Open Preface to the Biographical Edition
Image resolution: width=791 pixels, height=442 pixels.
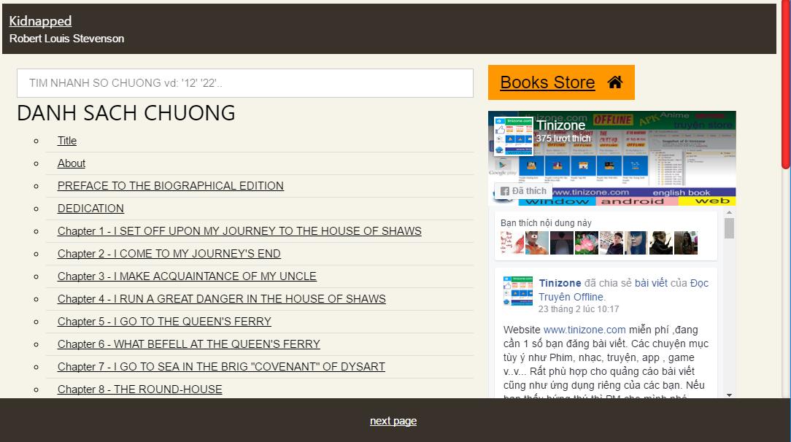point(171,186)
